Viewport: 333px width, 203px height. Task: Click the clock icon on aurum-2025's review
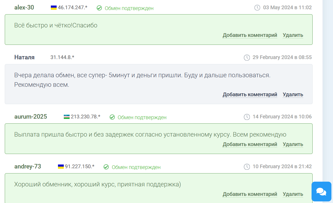[247, 117]
